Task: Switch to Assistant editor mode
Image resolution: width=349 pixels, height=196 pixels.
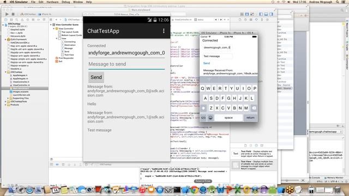Action: click(x=247, y=14)
